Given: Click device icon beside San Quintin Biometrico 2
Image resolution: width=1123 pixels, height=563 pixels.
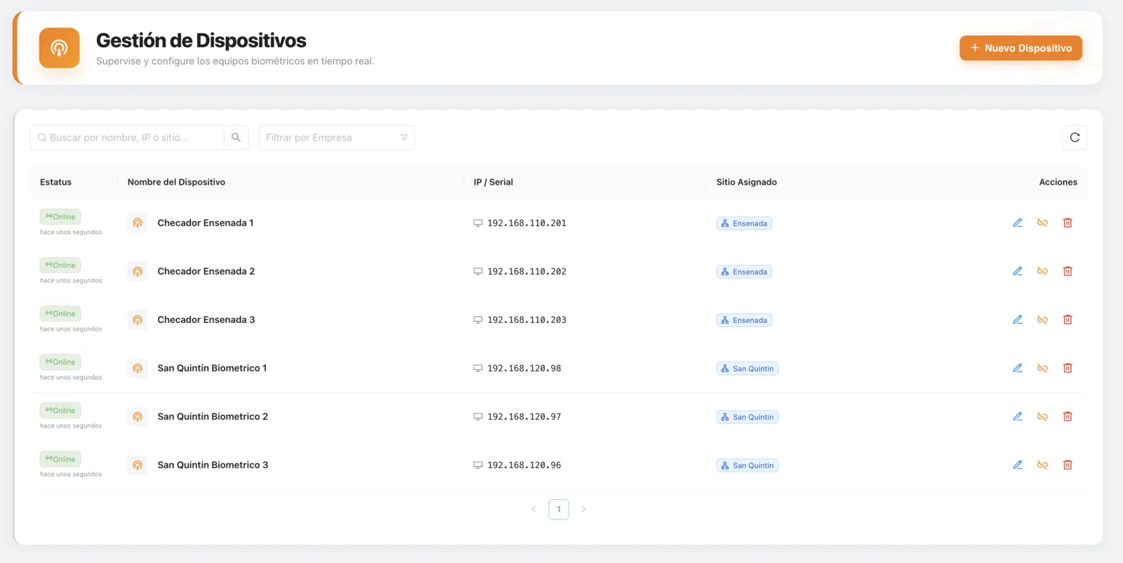Looking at the screenshot, I should (138, 417).
